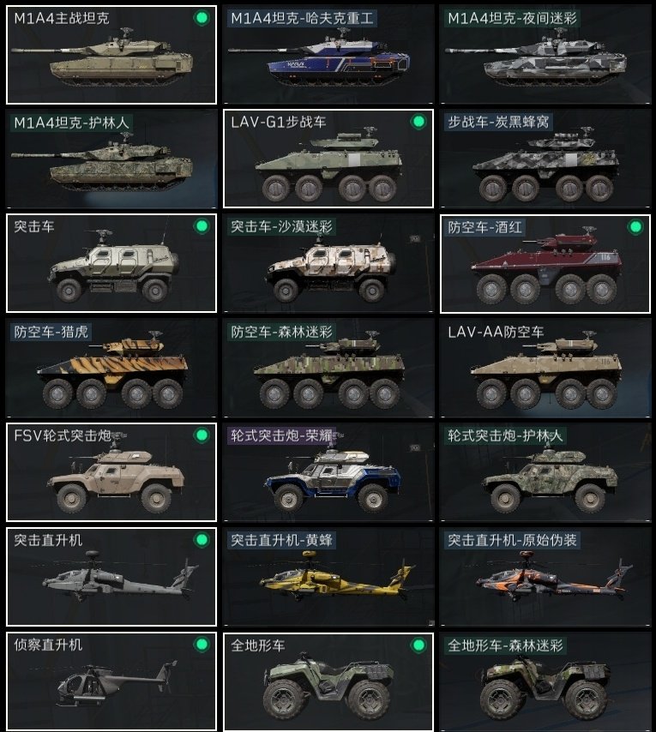Select the M1A4坦克-护林人 skin

pos(111,159)
